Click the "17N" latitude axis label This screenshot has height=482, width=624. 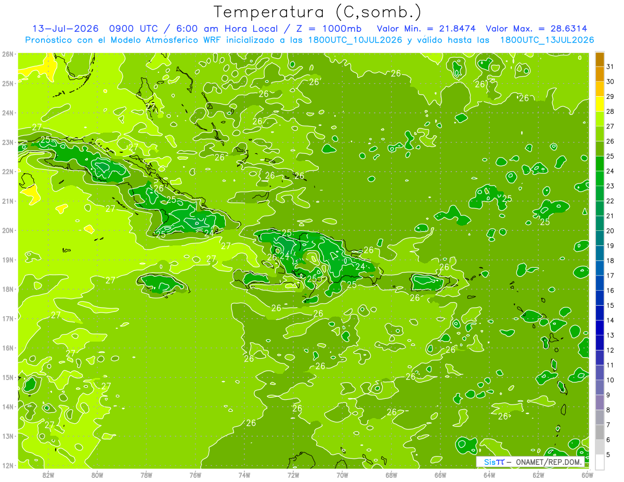tap(7, 319)
